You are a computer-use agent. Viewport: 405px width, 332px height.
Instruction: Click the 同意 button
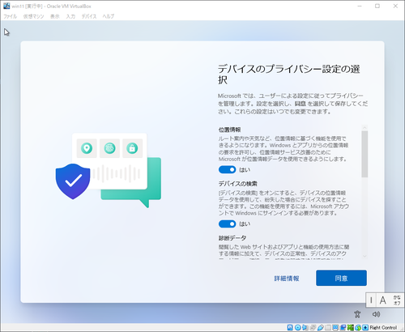click(341, 278)
